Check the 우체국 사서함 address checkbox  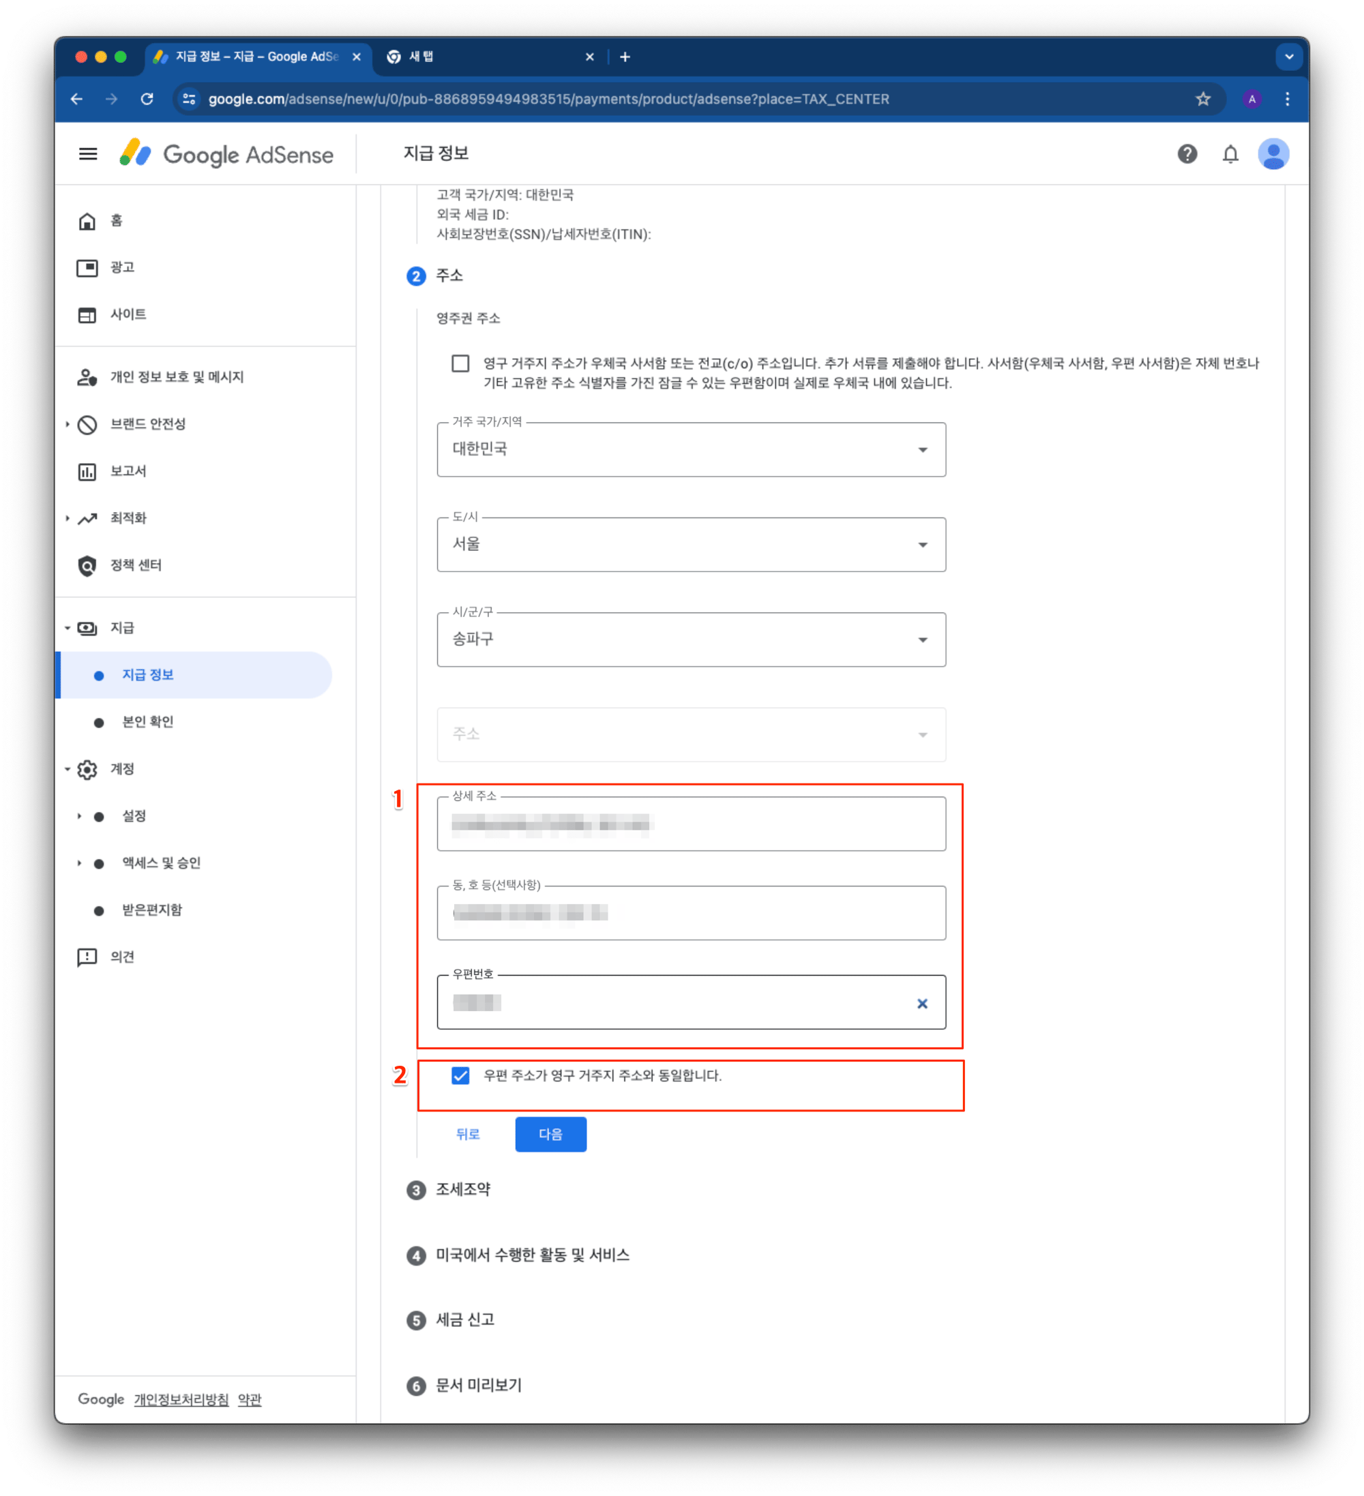[460, 363]
